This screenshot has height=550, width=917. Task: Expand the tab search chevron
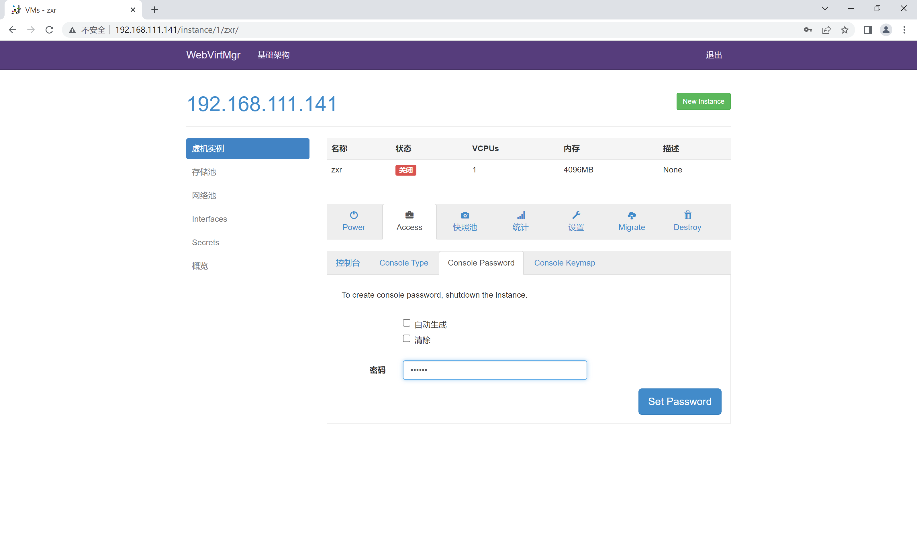tap(825, 9)
